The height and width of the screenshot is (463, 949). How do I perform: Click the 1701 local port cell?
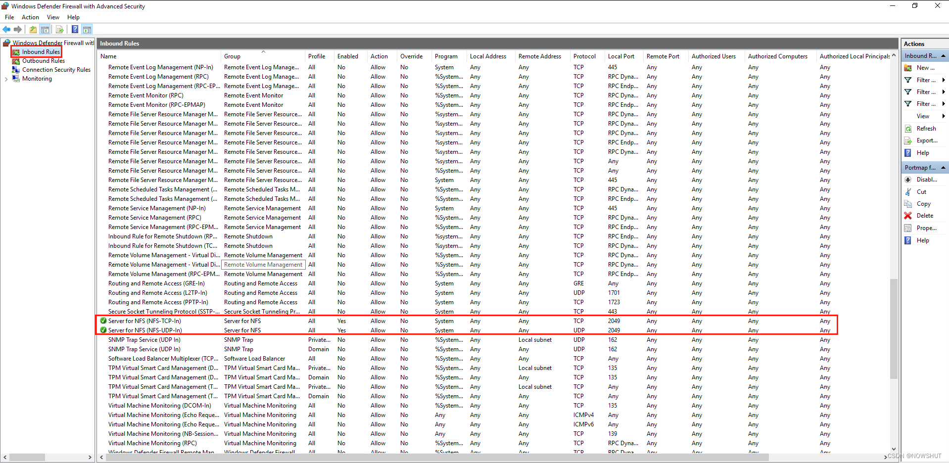(614, 293)
